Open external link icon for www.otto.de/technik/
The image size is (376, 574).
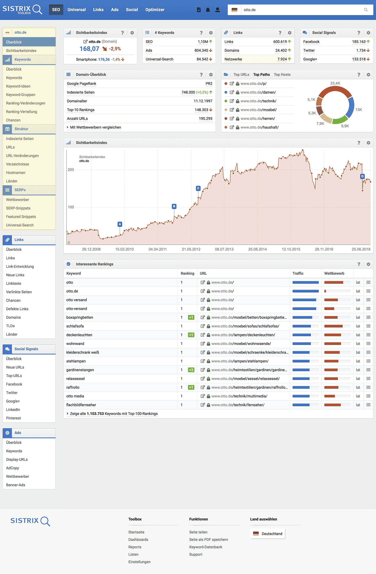(x=232, y=101)
